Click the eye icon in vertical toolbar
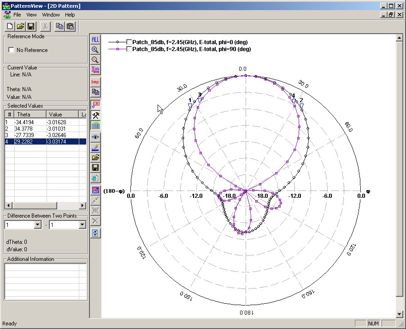The image size is (406, 329). 95,137
